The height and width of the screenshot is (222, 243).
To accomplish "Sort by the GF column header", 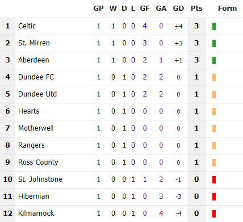I will click(x=145, y=9).
